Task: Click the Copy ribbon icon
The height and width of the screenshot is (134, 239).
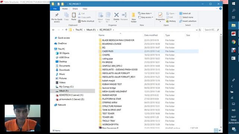Action: tap(66, 15)
